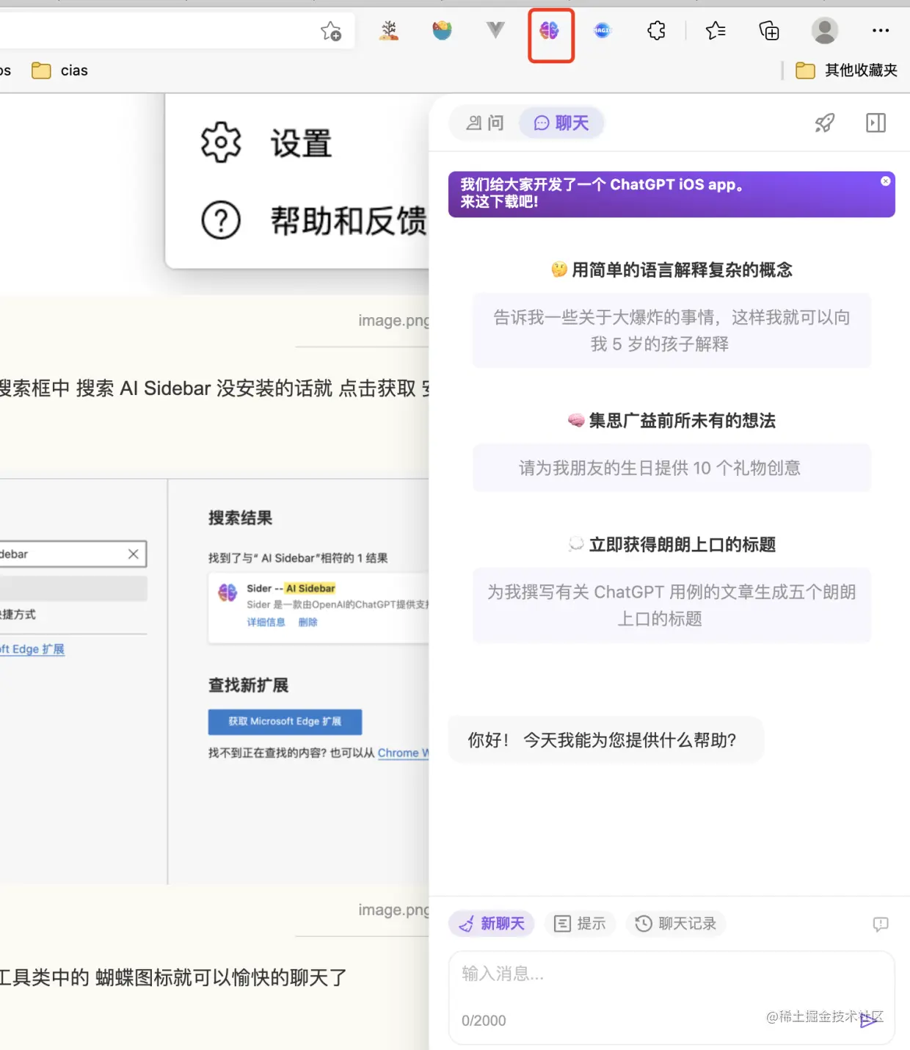Click the settings gear icon
Viewport: 910px width, 1050px height.
(221, 142)
